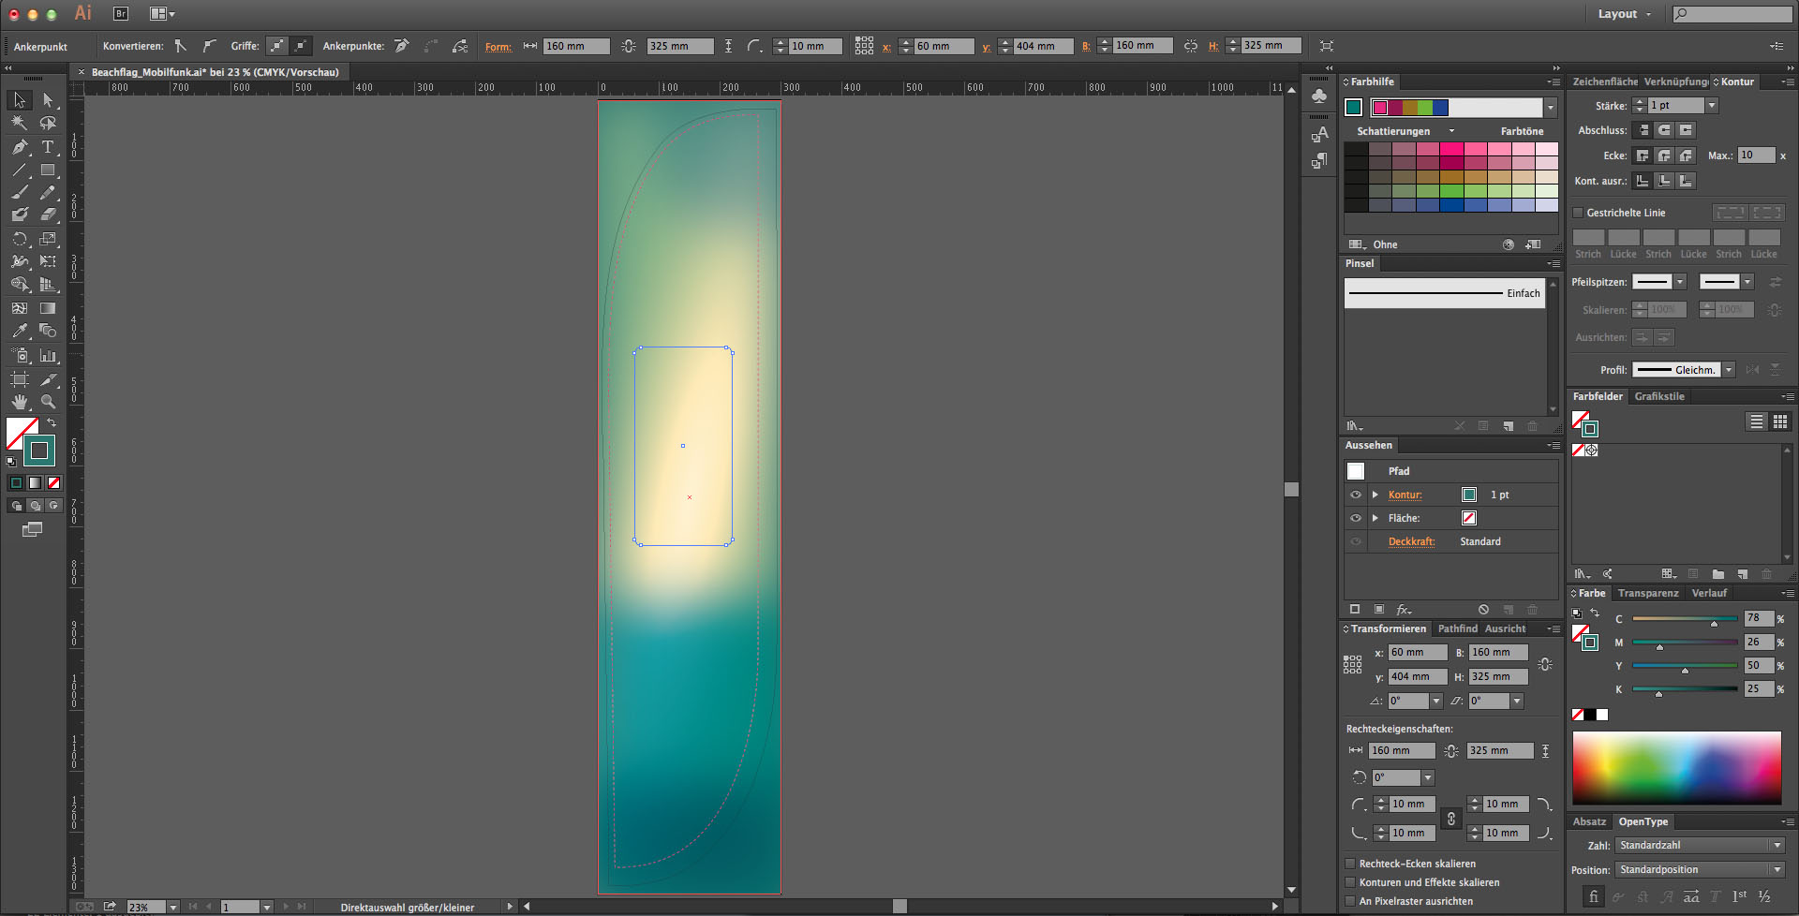
Task: Check Rechteck-Ecken skalieren option
Action: coord(1350,864)
